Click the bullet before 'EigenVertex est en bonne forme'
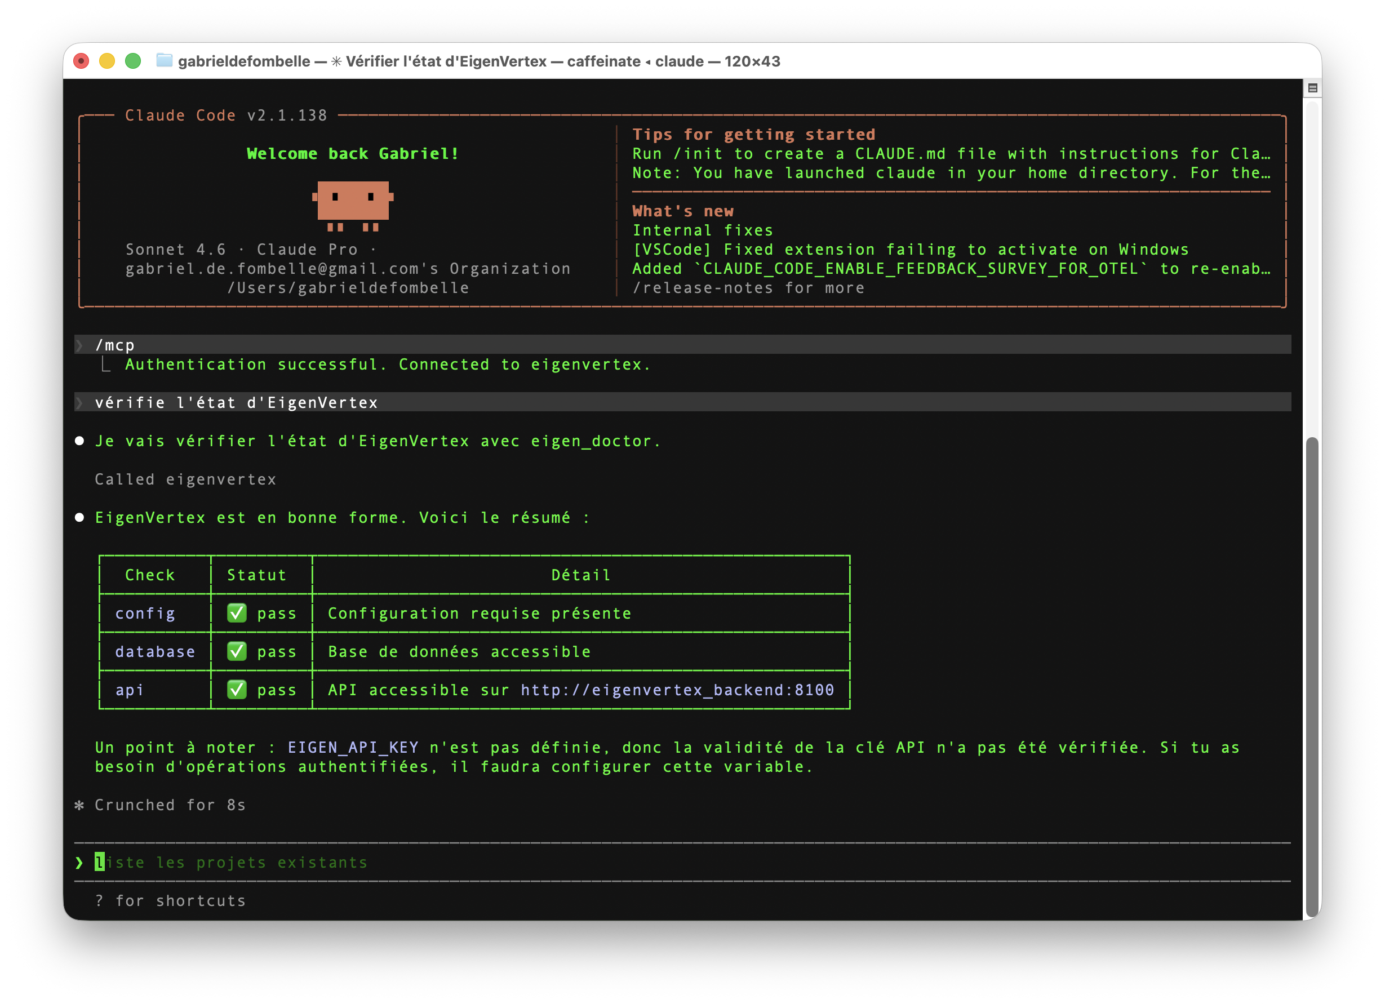Viewport: 1385px width, 1004px height. click(x=79, y=518)
